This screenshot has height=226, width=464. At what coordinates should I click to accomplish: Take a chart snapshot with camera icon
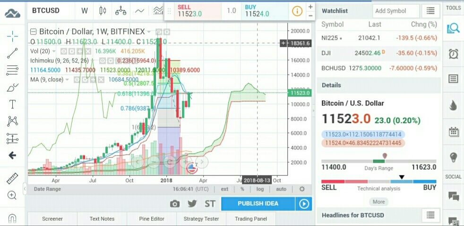[x=175, y=204]
